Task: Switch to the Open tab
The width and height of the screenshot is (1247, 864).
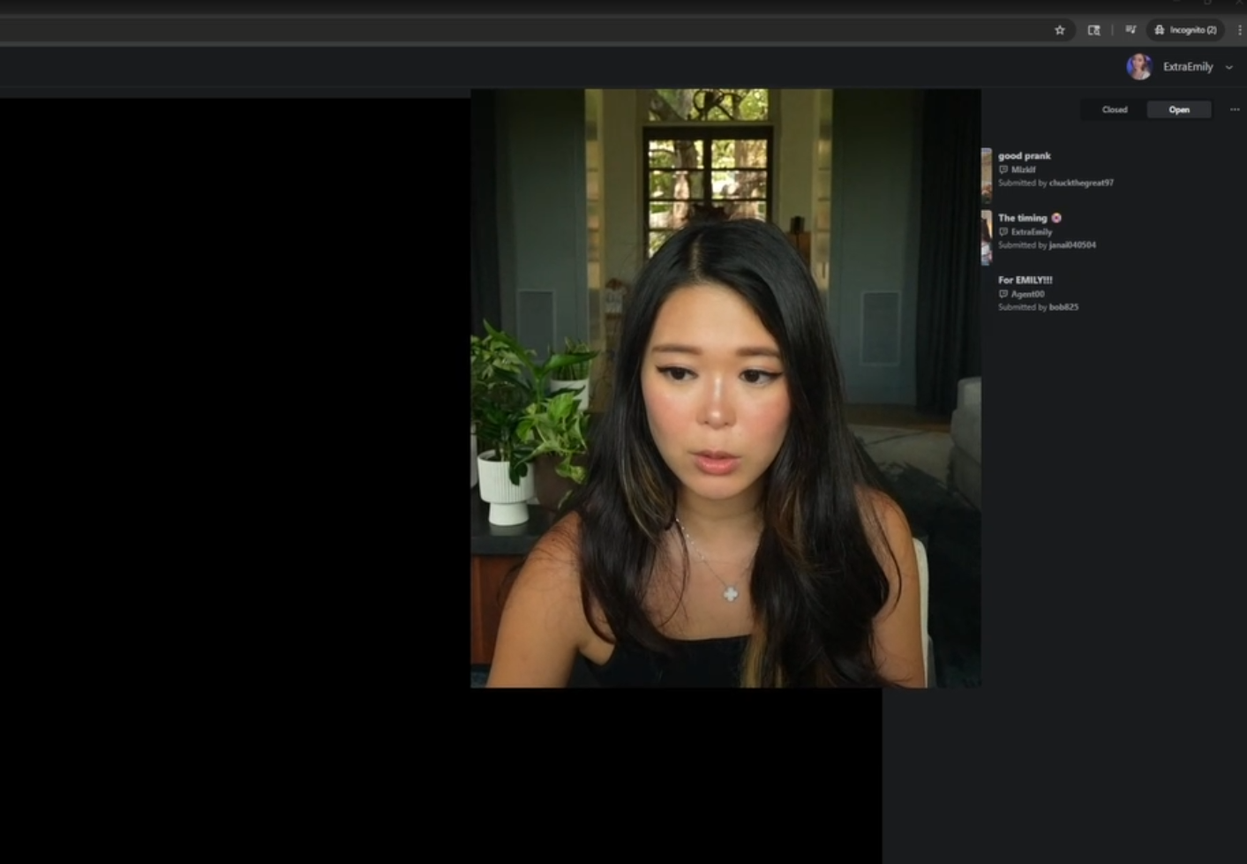Action: [1179, 109]
